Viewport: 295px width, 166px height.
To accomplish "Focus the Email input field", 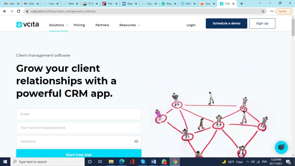I will coord(79,114).
